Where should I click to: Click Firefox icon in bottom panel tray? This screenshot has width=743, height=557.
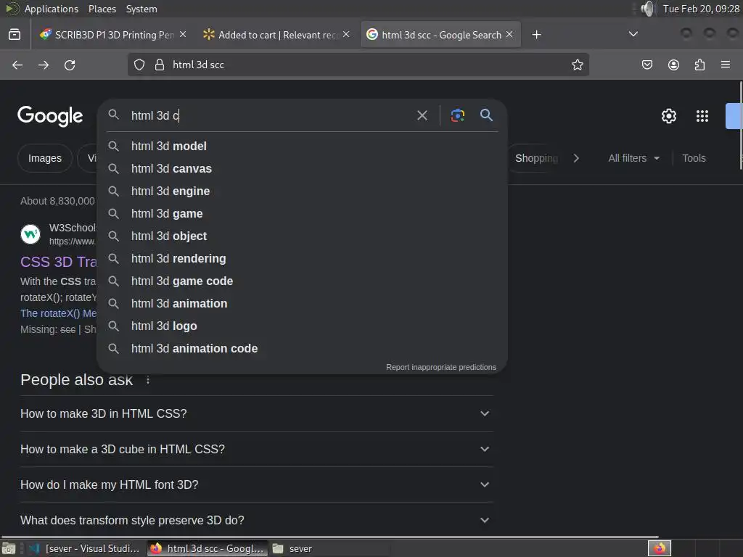coord(660,548)
